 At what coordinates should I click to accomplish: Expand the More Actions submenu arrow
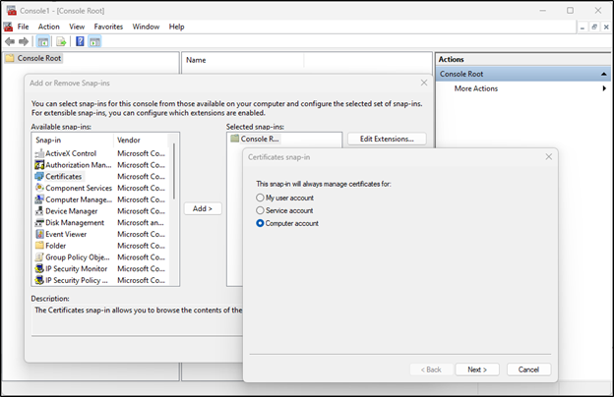[x=603, y=88]
